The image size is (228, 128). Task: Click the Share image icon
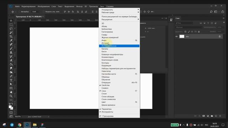(x=223, y=12)
